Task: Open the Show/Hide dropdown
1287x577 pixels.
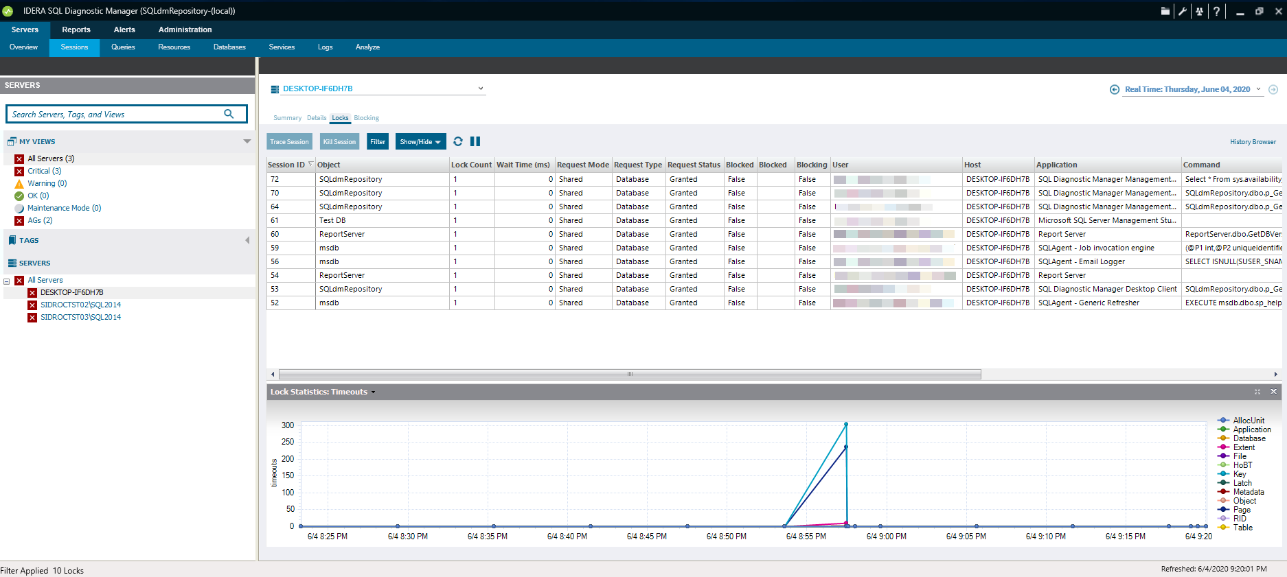Action: [420, 142]
